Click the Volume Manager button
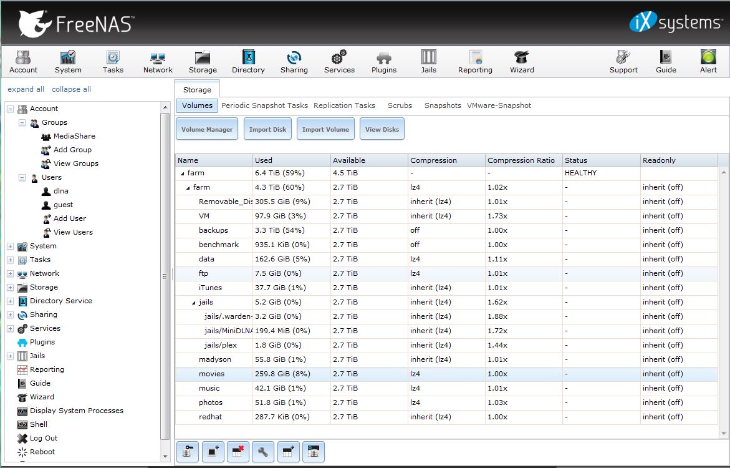 (207, 129)
